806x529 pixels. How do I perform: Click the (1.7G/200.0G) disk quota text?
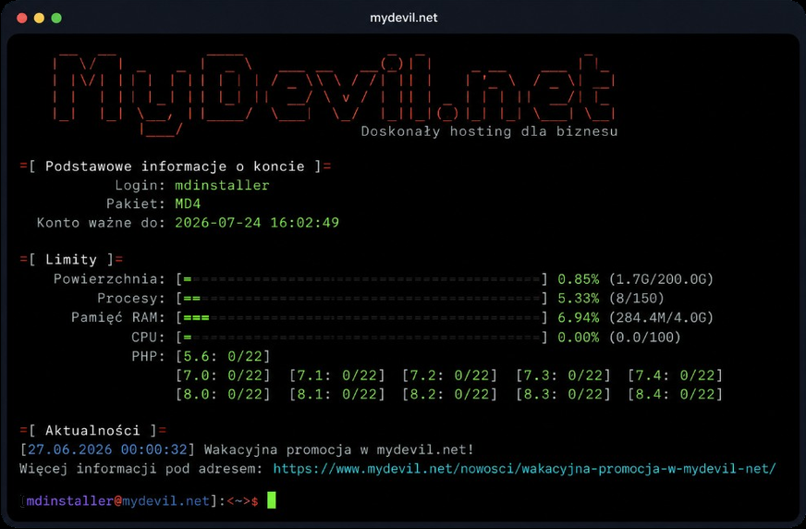(662, 279)
